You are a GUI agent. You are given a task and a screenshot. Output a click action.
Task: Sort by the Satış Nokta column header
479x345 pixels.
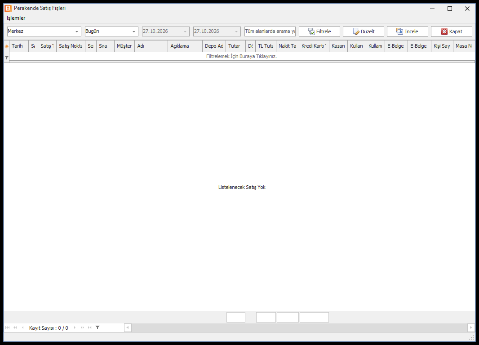click(71, 46)
